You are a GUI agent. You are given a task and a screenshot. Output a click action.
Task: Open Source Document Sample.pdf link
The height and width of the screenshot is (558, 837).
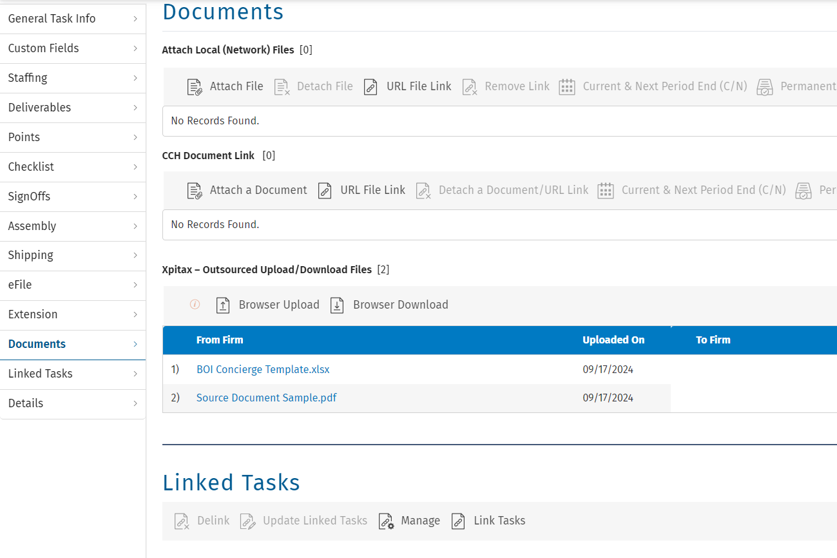[266, 398]
